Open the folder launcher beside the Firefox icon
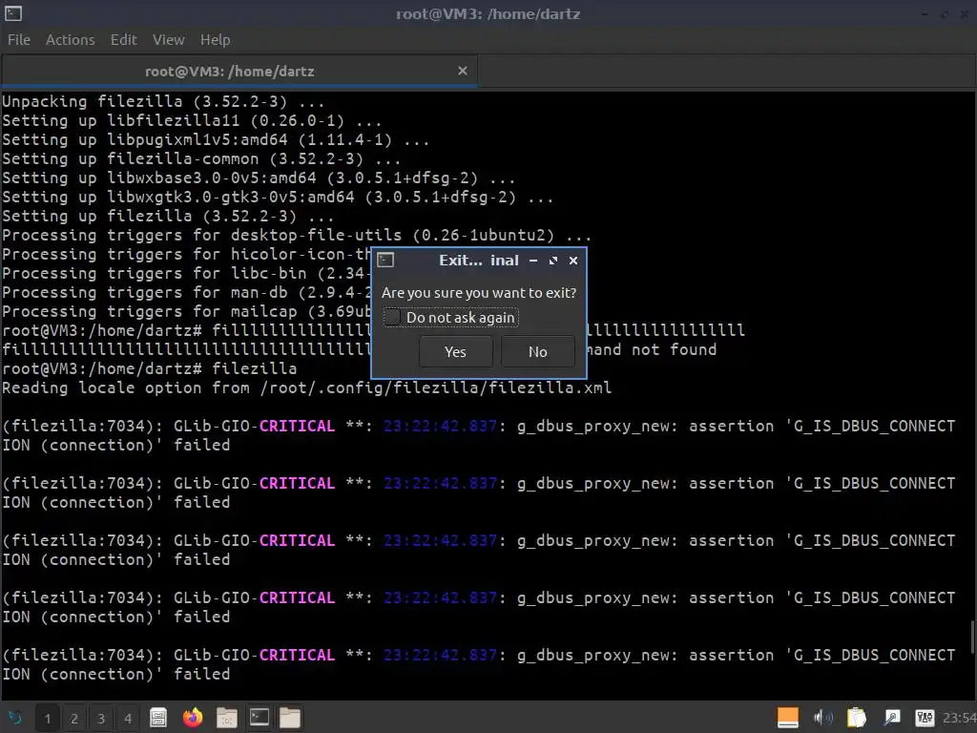This screenshot has height=733, width=977. tap(226, 718)
